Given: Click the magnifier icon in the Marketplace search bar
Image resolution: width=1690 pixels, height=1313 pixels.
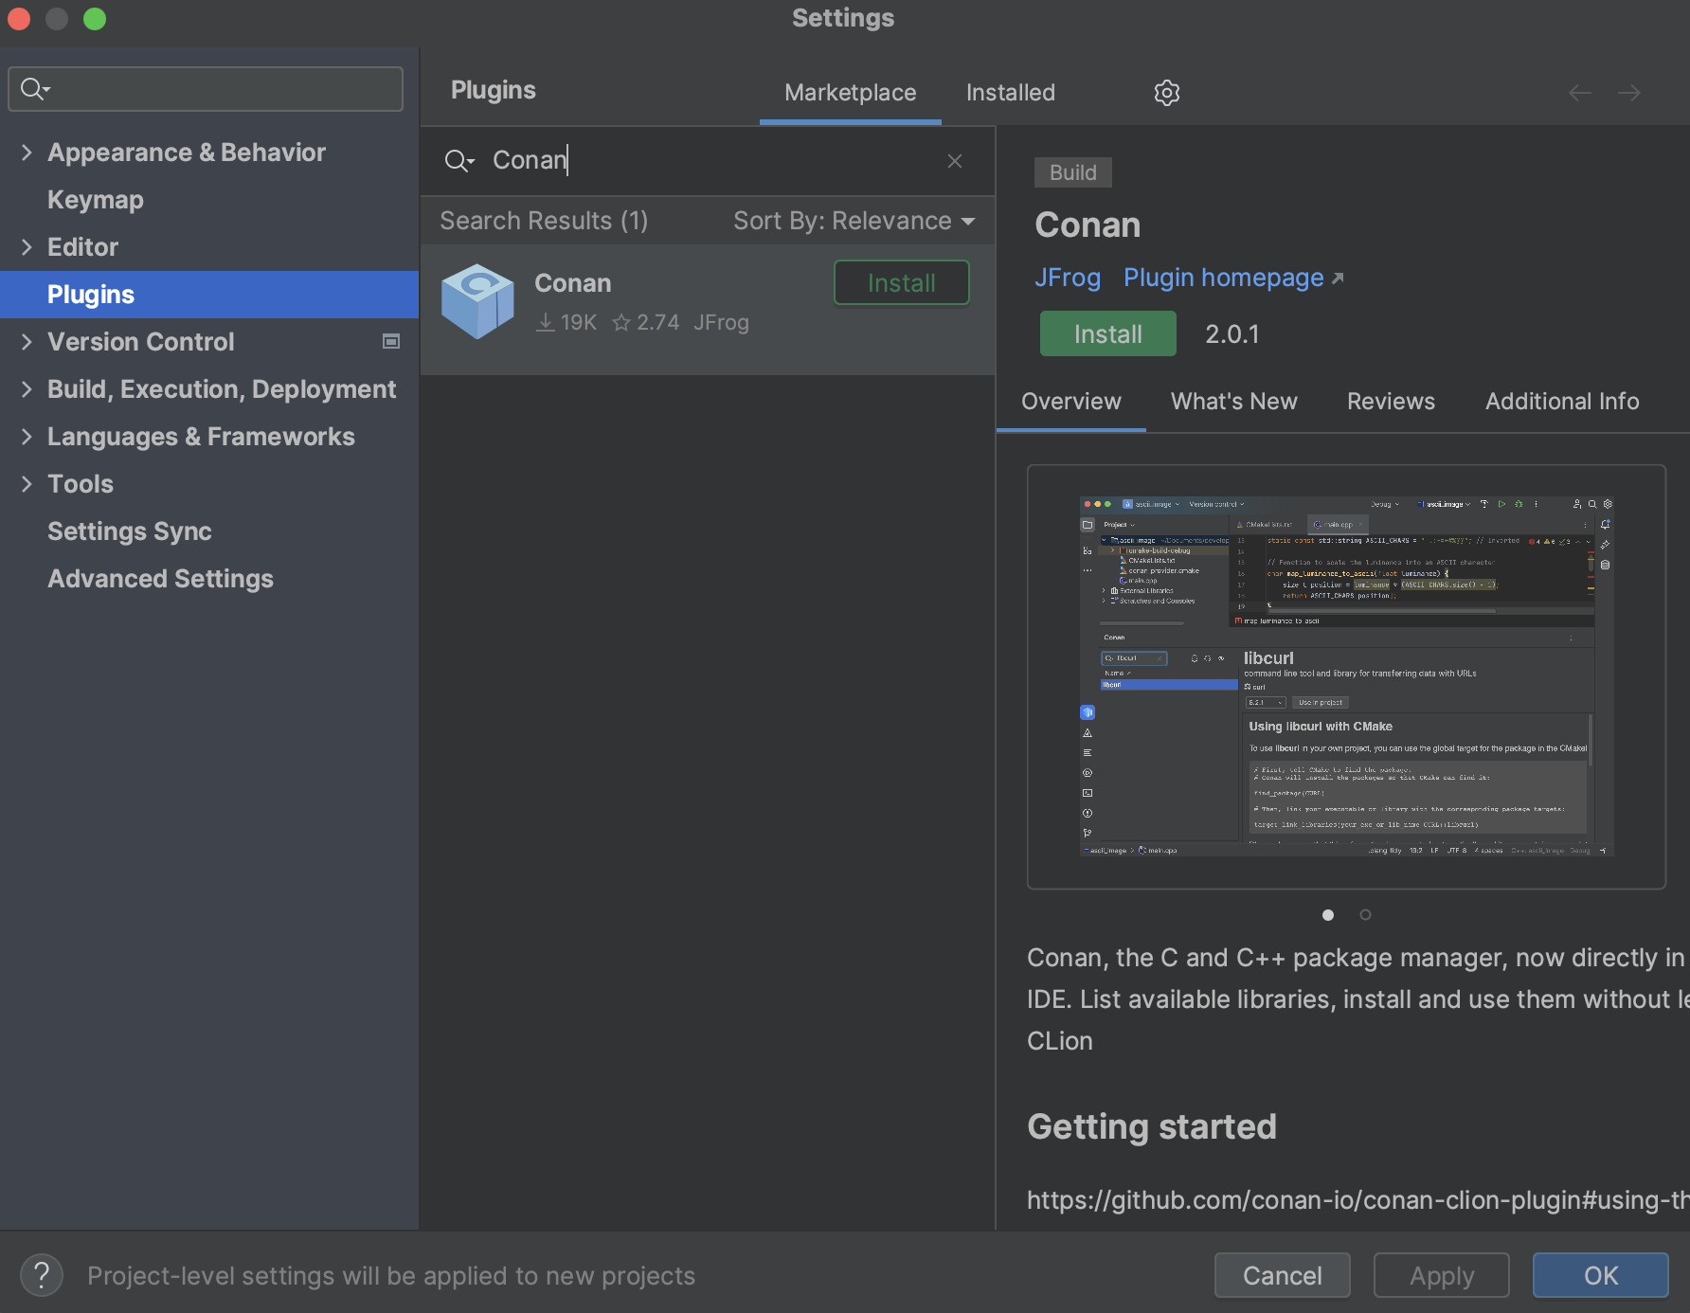Looking at the screenshot, I should (458, 161).
